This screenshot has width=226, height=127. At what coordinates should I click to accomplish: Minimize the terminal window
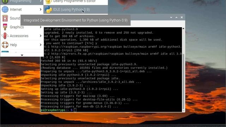[171, 17]
